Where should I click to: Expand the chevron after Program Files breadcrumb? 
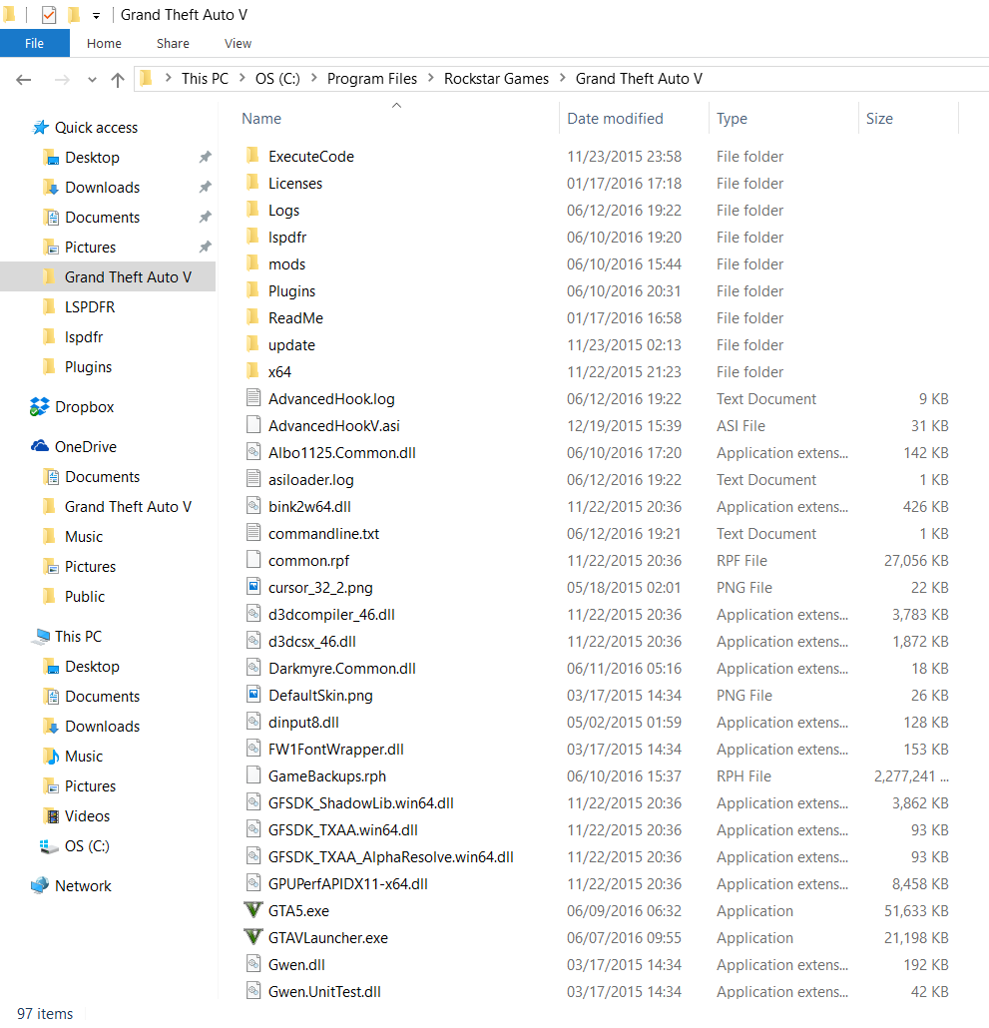430,79
